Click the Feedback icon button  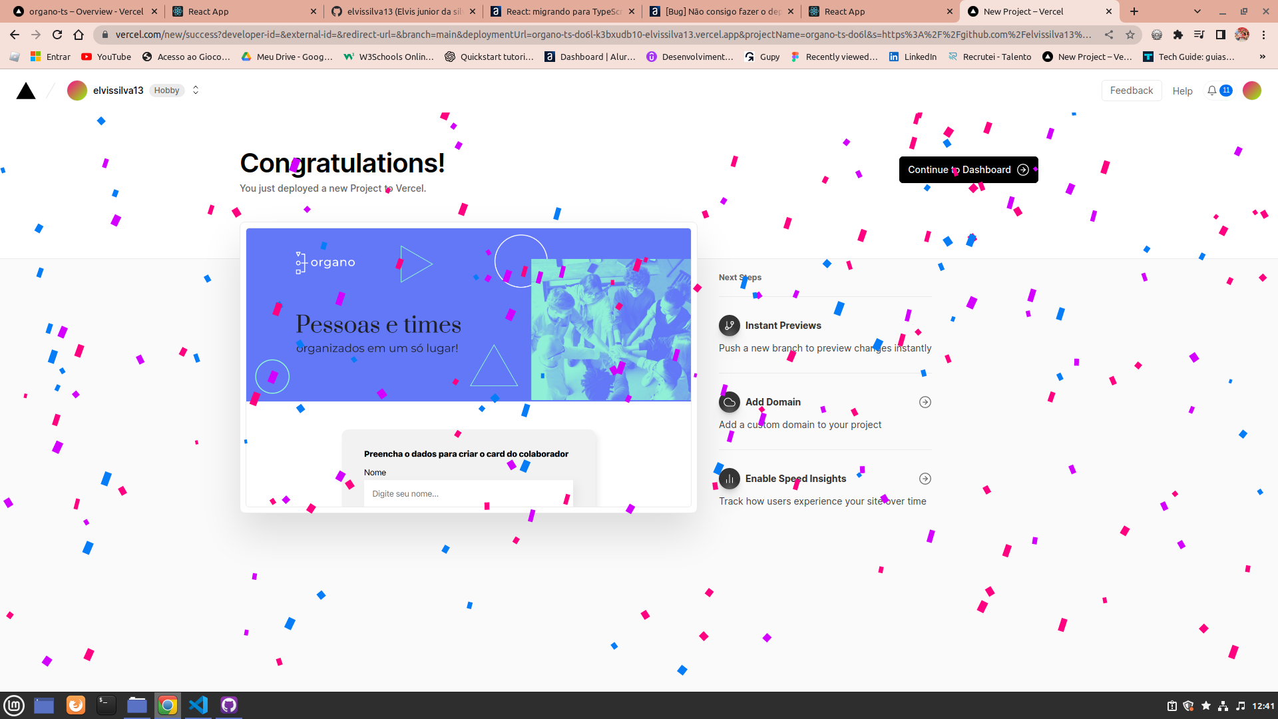[x=1132, y=90]
